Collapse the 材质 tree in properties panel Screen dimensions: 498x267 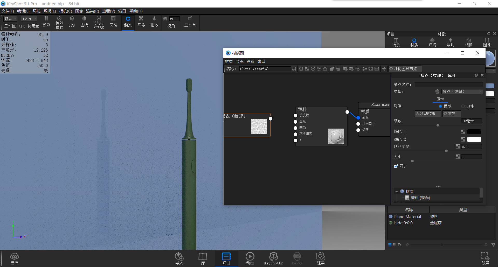pyautogui.click(x=397, y=191)
